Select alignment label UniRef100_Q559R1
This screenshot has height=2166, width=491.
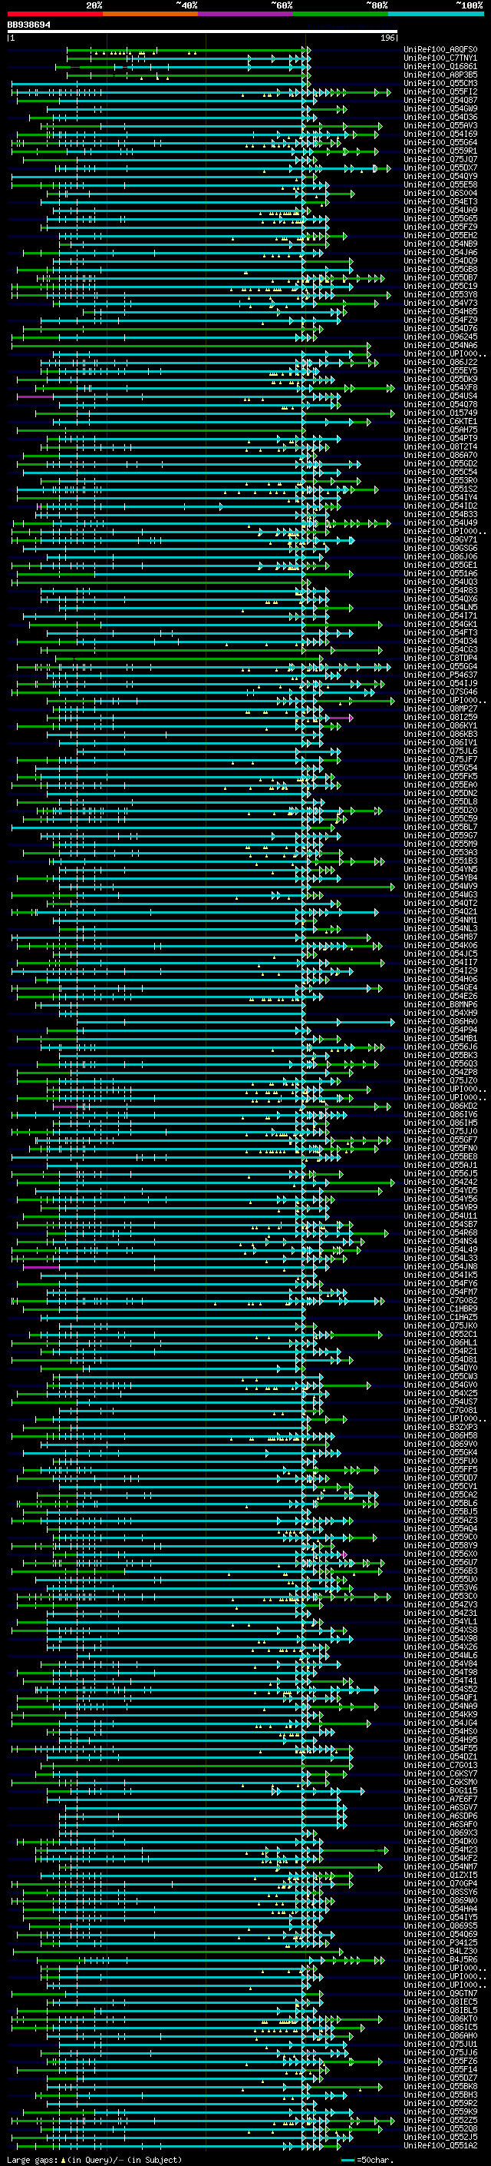click(440, 151)
